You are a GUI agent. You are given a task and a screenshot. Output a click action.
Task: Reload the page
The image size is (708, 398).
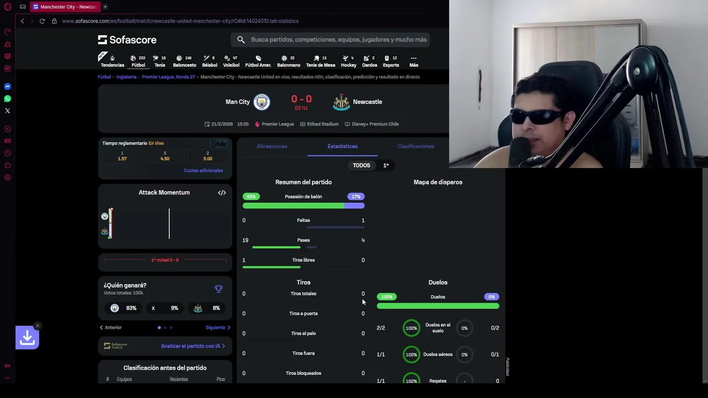tap(42, 21)
